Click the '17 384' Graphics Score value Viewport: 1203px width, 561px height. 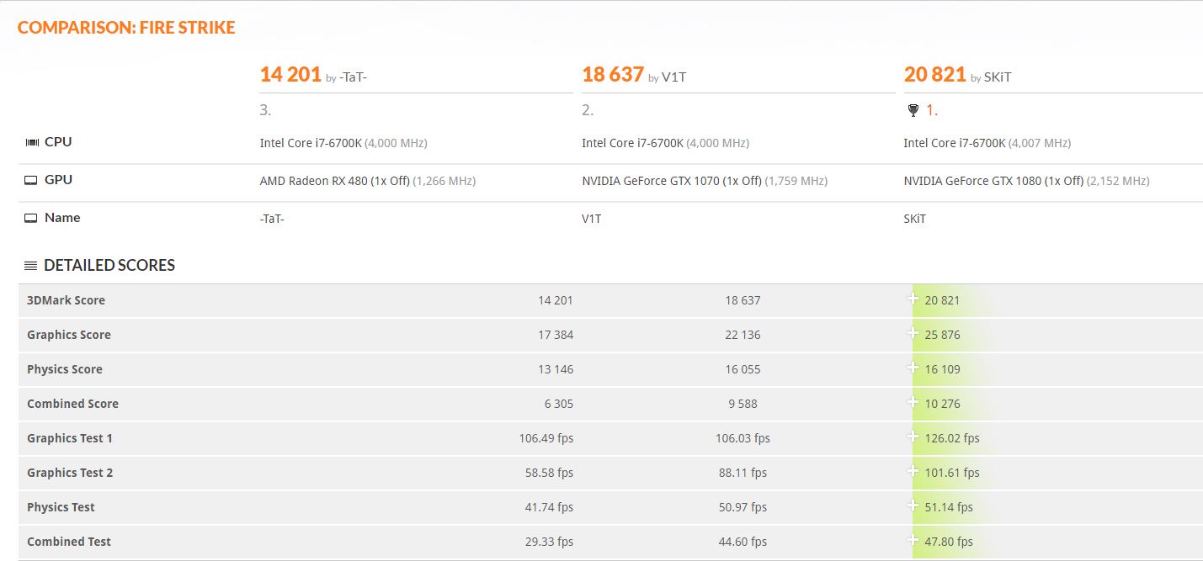click(556, 335)
